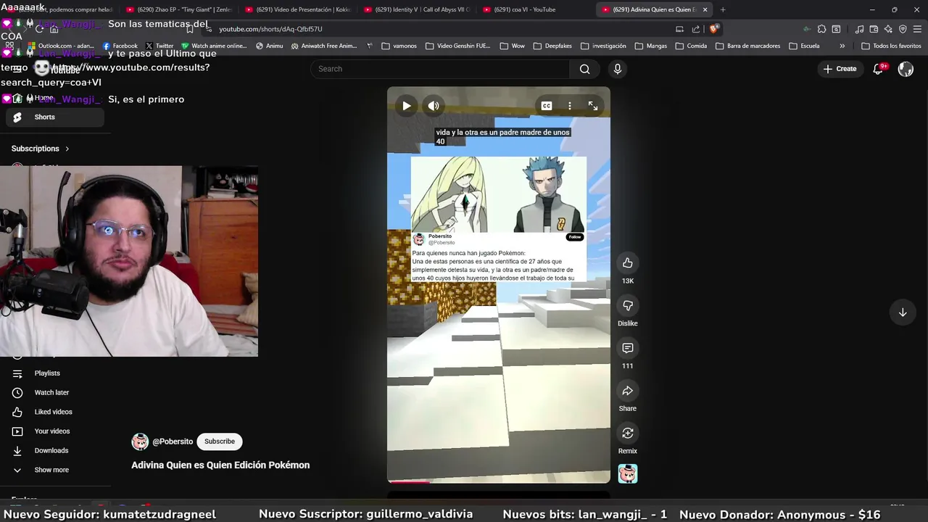The image size is (928, 522).
Task: Open the browser hamburger main menu
Action: 917,29
